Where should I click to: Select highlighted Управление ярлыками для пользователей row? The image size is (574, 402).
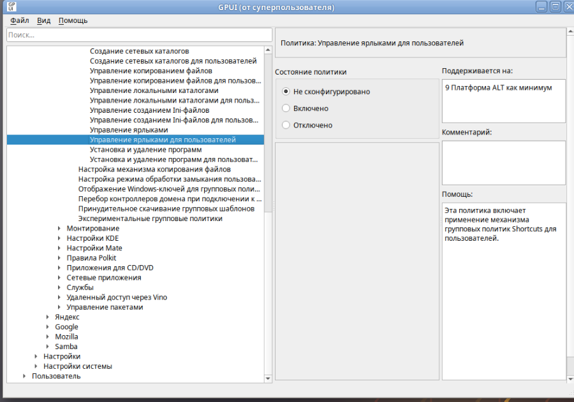tap(135, 140)
